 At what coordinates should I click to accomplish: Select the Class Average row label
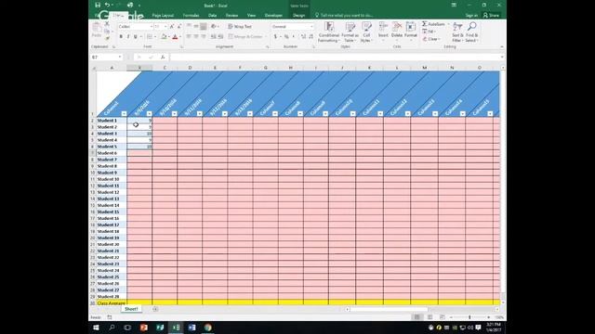point(112,303)
